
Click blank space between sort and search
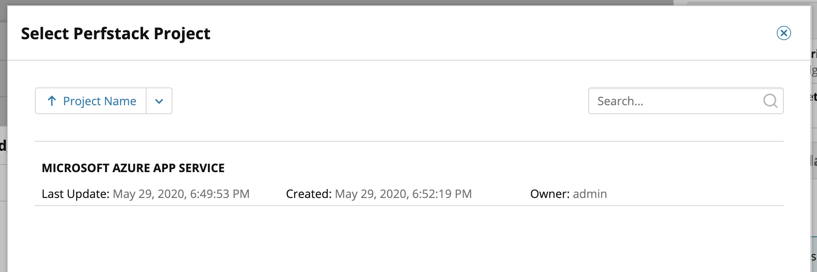click(380, 101)
